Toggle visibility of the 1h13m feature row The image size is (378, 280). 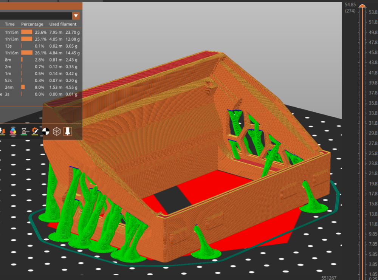(x=40, y=39)
